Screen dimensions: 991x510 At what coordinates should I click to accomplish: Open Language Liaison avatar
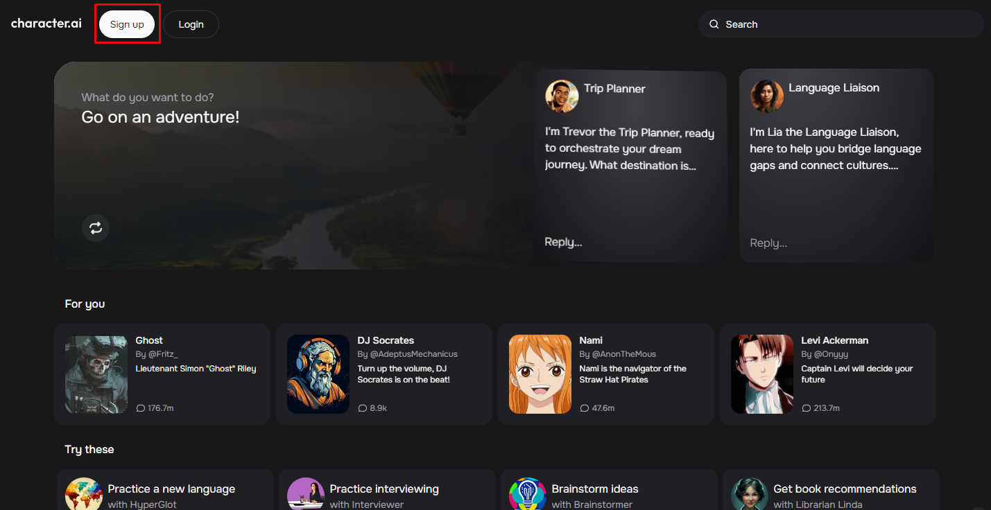(x=766, y=96)
